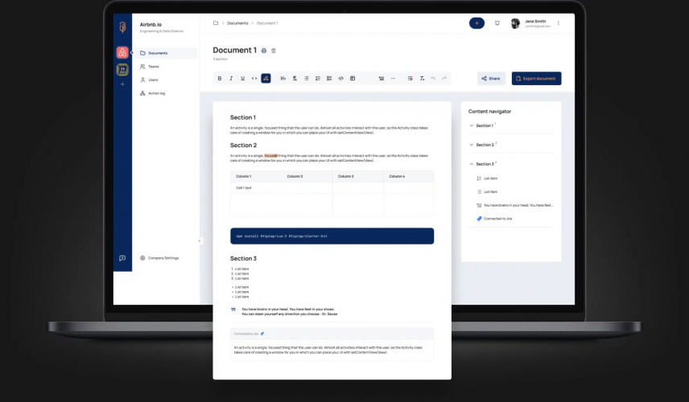Click the npm install code block
689x402 pixels.
[332, 236]
